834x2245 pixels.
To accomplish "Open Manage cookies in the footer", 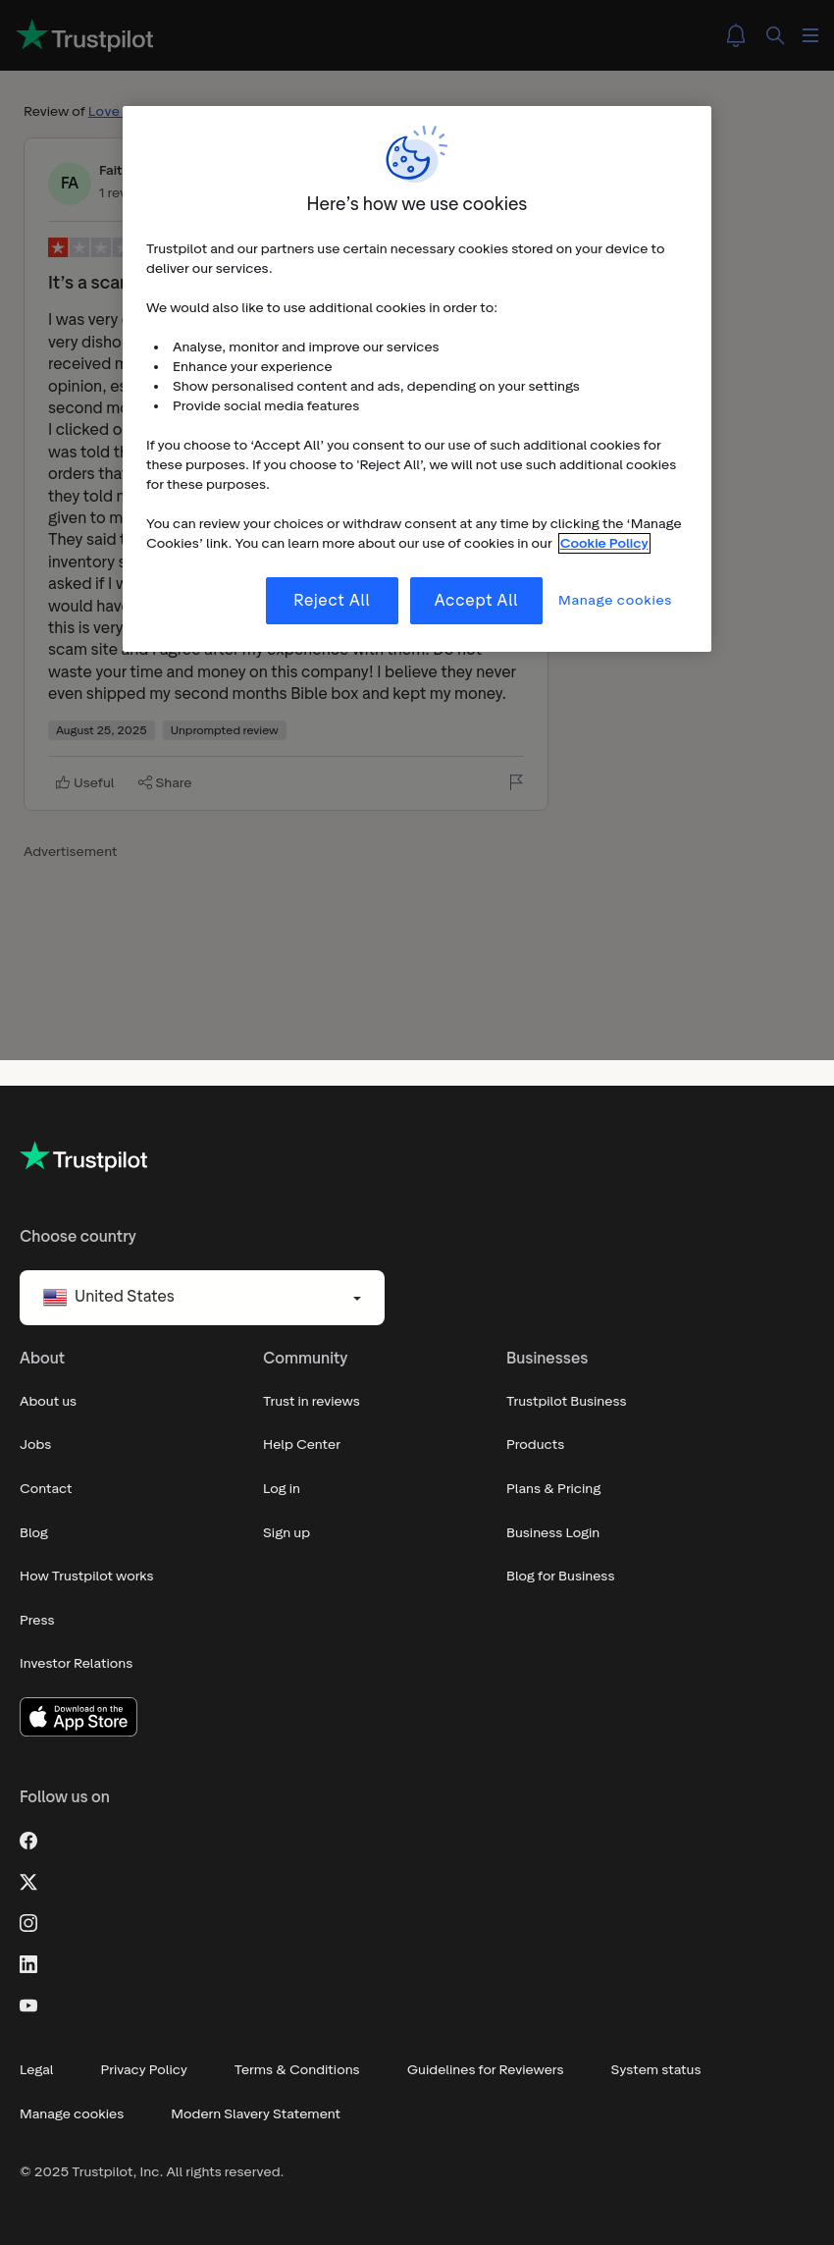I will 72,2114.
